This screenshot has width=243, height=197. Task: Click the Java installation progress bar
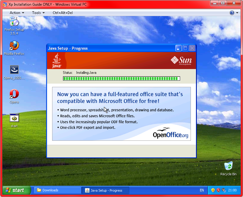click(121, 79)
